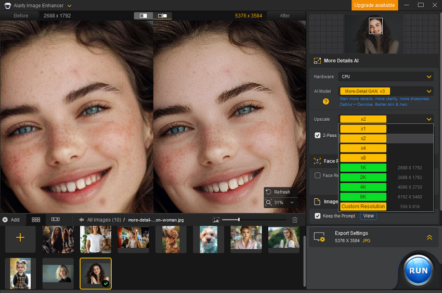The image size is (442, 293).
Task: Select the x8 upscale option
Action: (363, 158)
